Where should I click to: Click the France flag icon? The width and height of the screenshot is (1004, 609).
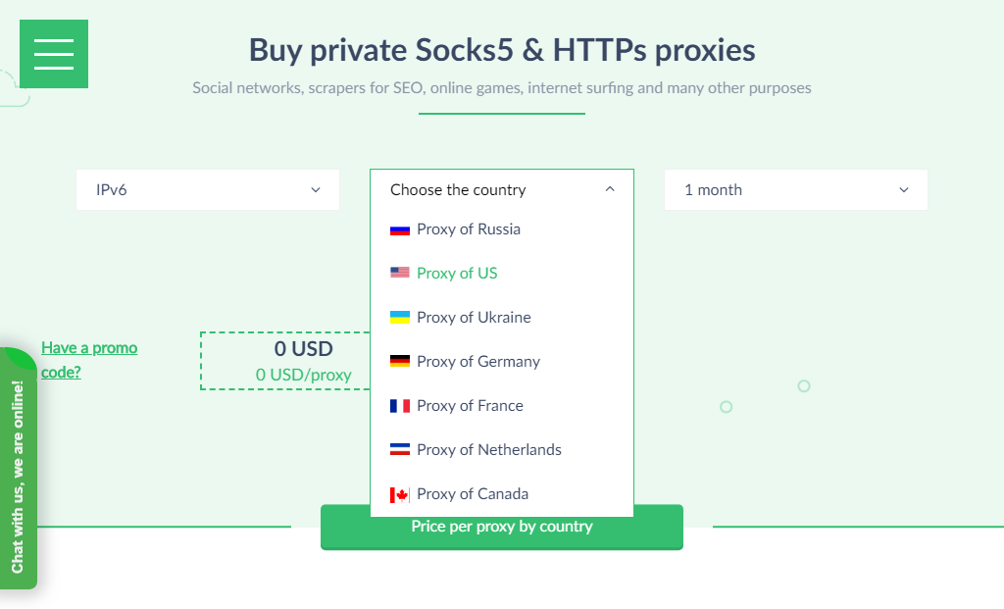[400, 405]
